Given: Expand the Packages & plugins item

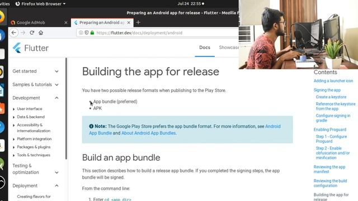Looking at the screenshot, I should tap(31, 147).
